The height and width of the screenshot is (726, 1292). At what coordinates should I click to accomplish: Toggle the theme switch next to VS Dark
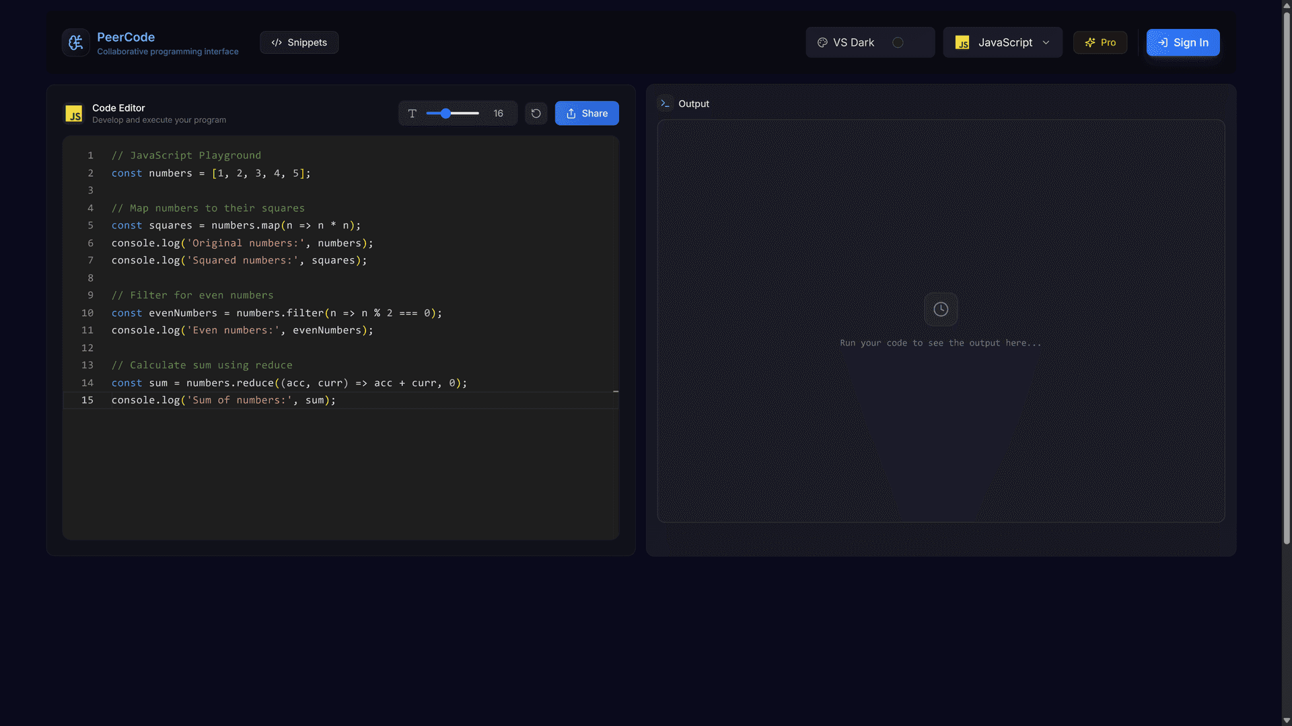tap(898, 42)
